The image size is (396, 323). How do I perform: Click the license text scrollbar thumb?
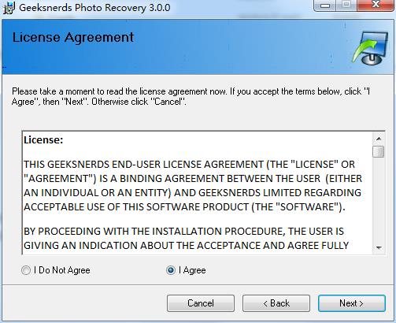coord(379,151)
